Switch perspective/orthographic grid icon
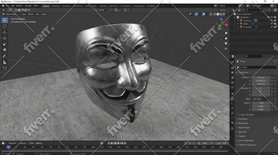 tap(226, 49)
